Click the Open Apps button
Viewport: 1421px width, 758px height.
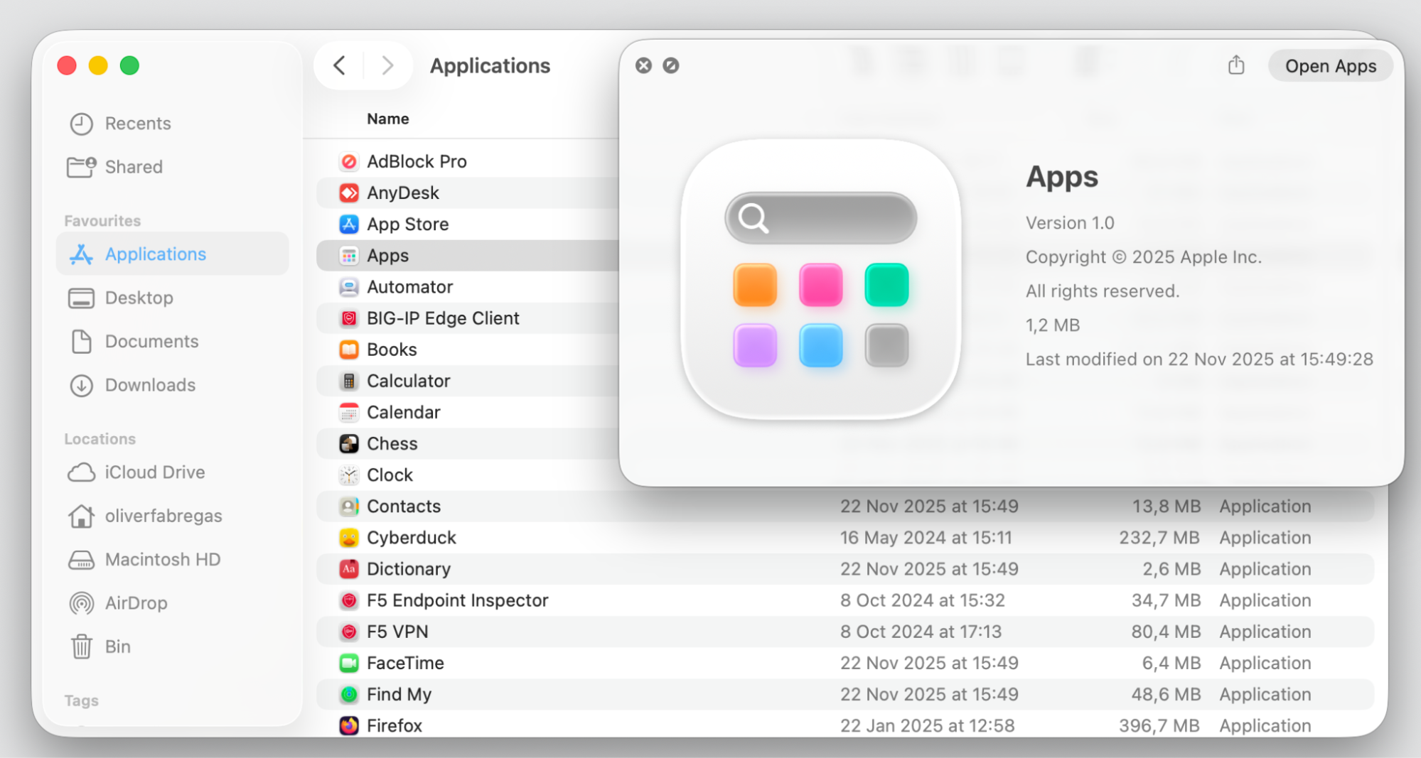point(1331,66)
